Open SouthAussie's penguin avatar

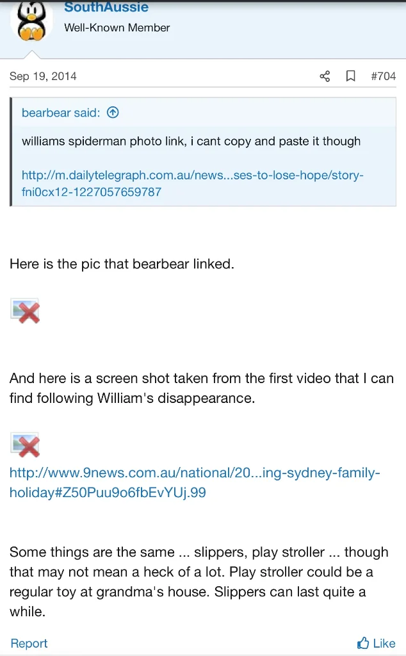click(31, 20)
